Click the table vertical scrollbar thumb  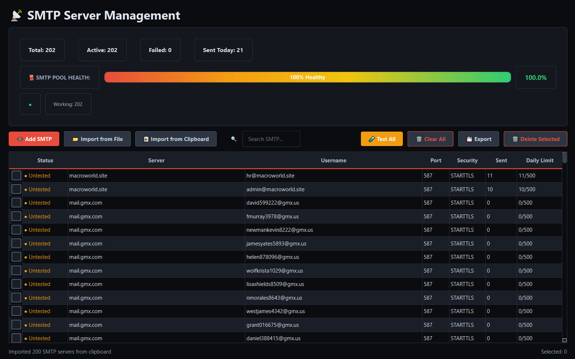click(x=565, y=158)
